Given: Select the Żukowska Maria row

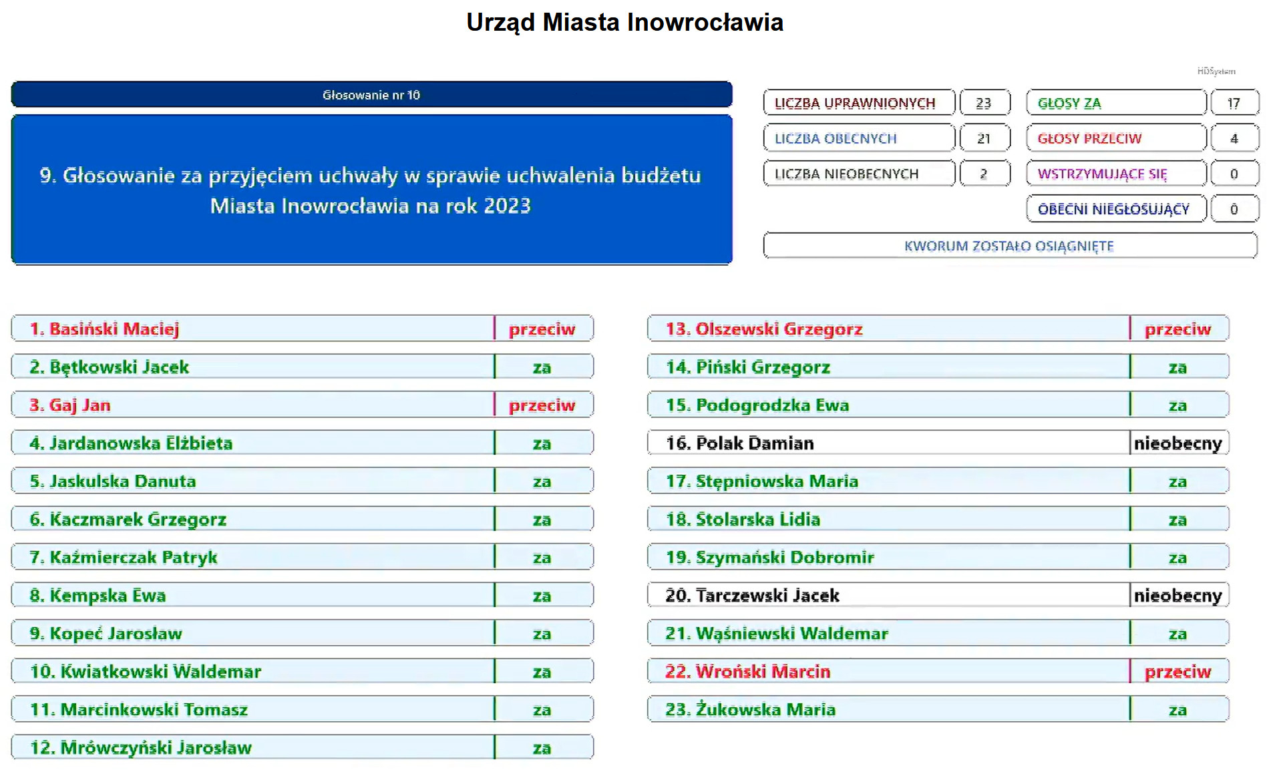Looking at the screenshot, I should (x=888, y=710).
